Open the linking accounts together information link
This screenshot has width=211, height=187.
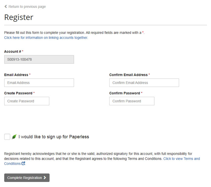pos(46,38)
